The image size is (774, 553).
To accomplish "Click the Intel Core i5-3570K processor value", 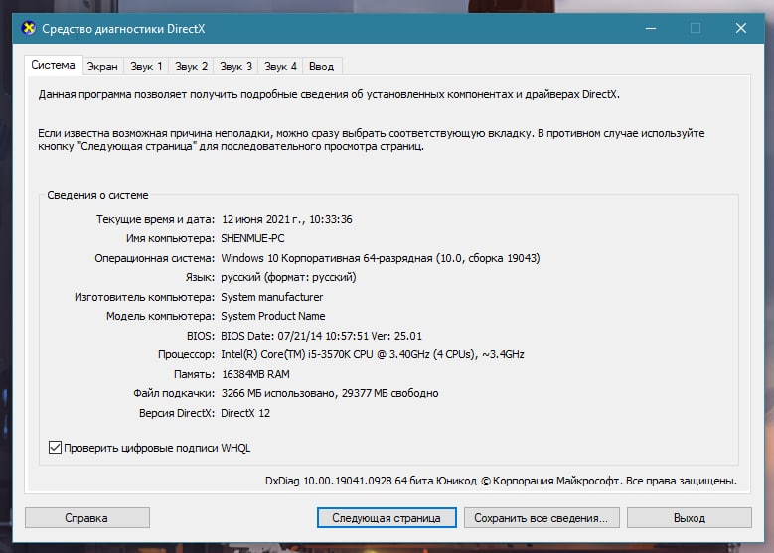I will 373,354.
